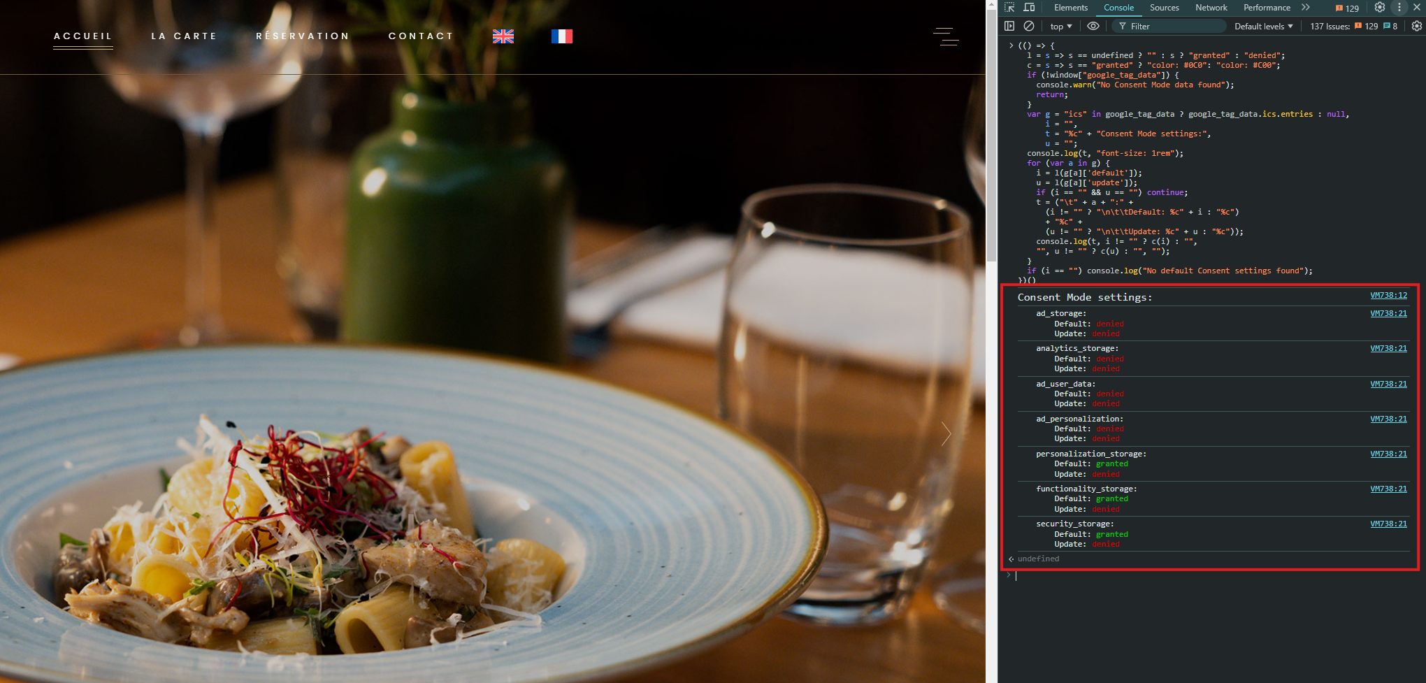Image resolution: width=1426 pixels, height=683 pixels.
Task: Select the 'Consent Mode settings:' log text
Action: pos(1084,297)
